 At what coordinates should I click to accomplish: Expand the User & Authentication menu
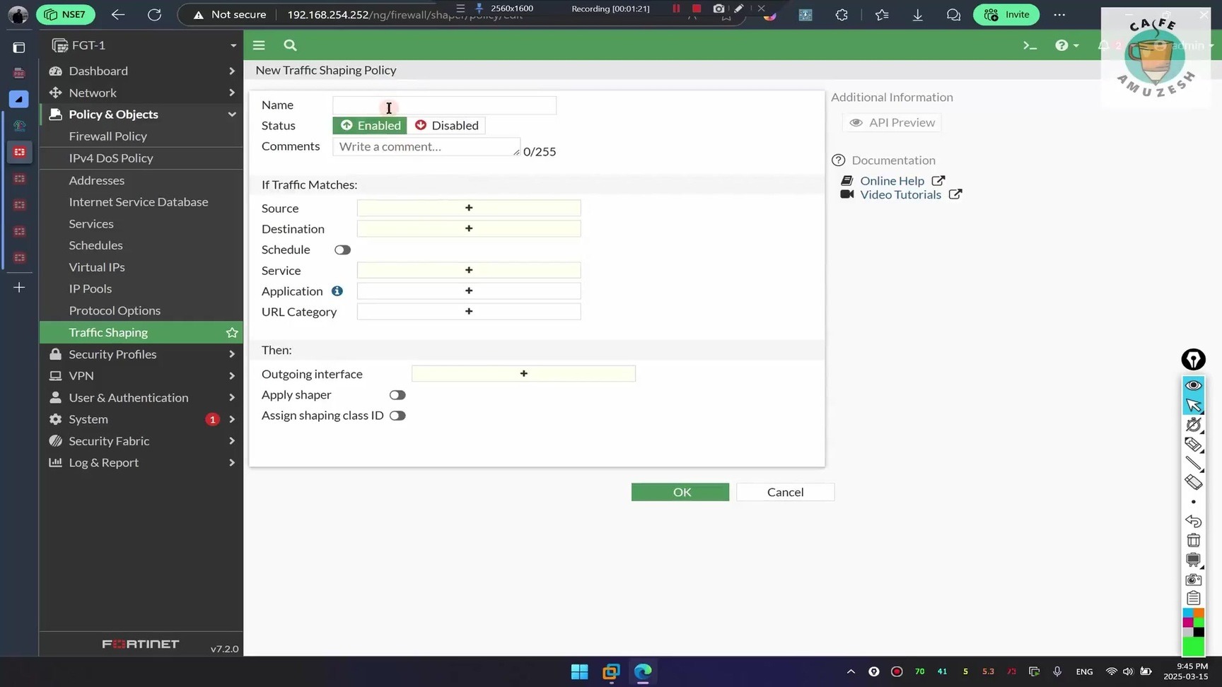(x=141, y=398)
